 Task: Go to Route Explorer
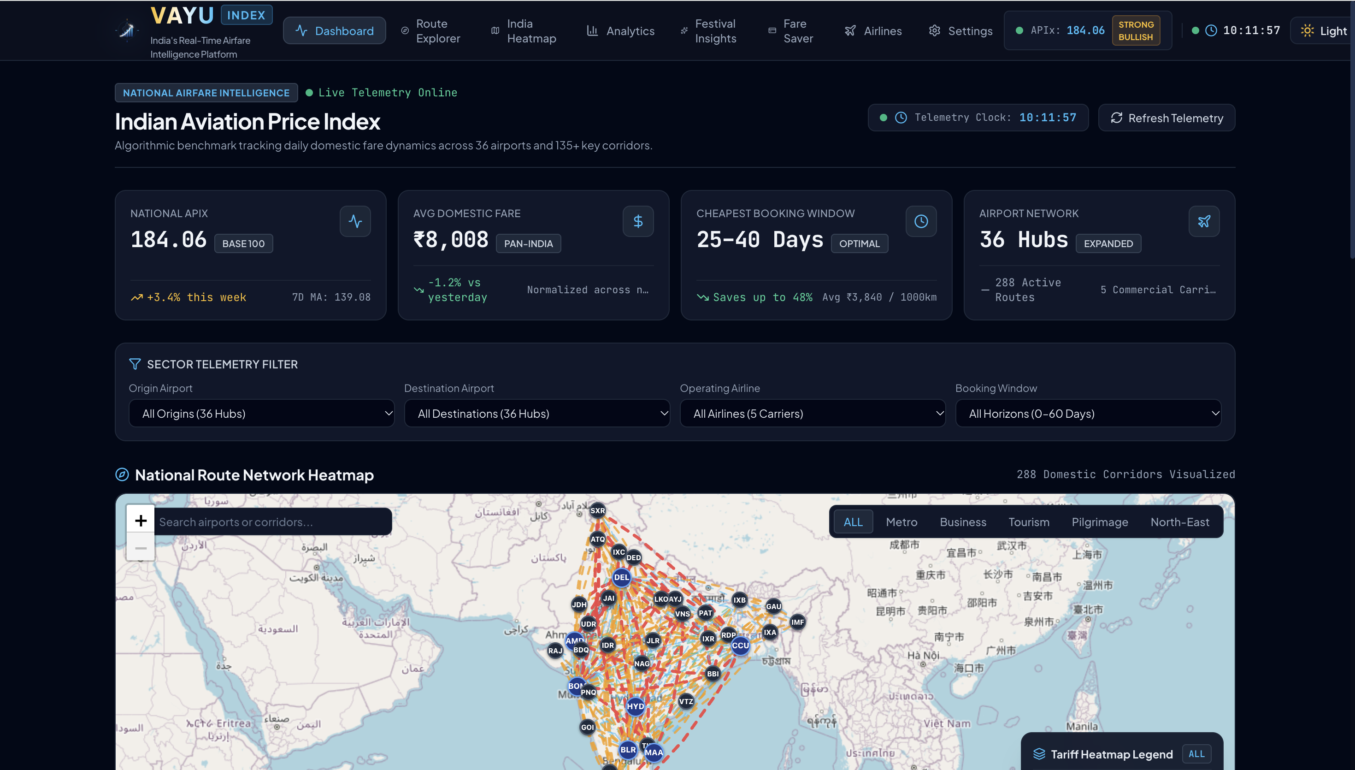tap(432, 31)
